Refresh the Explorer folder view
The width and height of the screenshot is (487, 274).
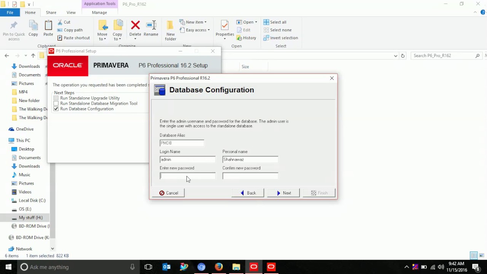403,56
